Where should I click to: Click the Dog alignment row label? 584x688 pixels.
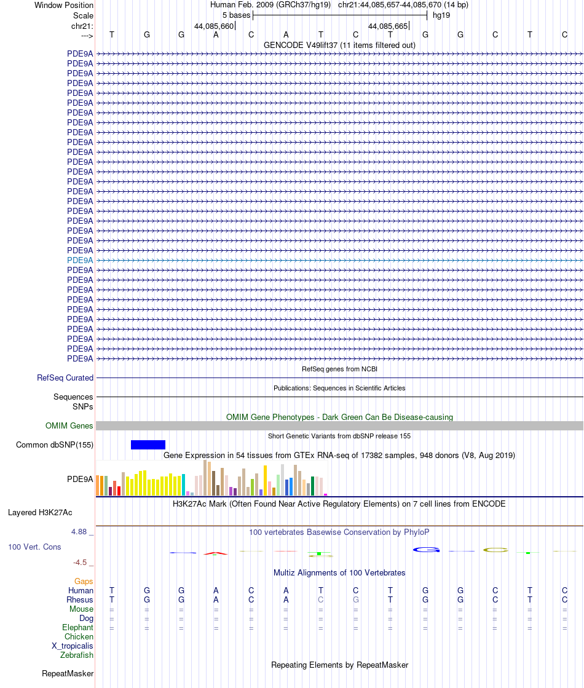(x=86, y=619)
